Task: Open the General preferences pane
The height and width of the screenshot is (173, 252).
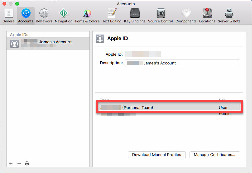Action: [x=9, y=16]
